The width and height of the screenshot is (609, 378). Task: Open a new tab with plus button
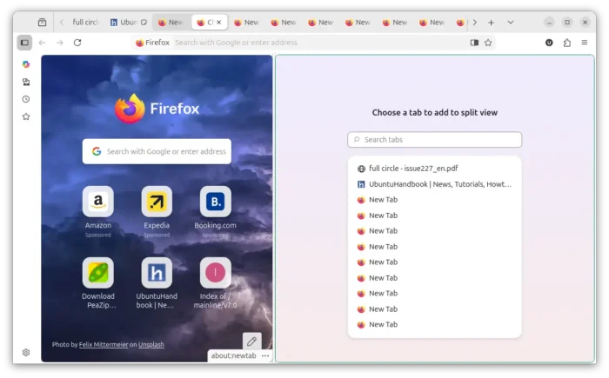(491, 23)
